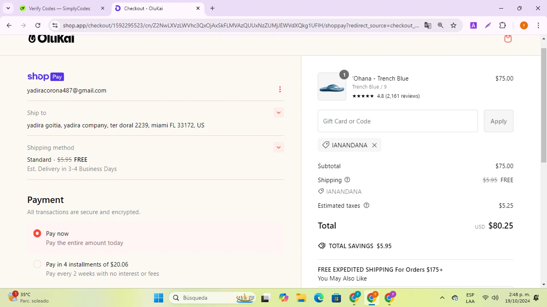
Task: Click the Apply button
Action: (498, 121)
